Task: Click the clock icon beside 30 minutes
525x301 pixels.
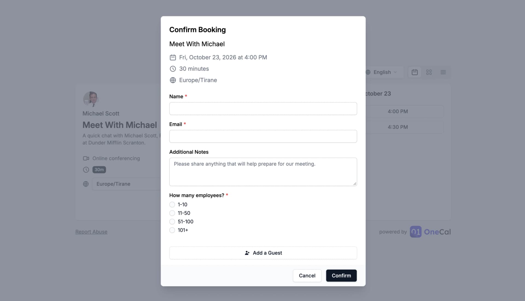Action: (173, 69)
